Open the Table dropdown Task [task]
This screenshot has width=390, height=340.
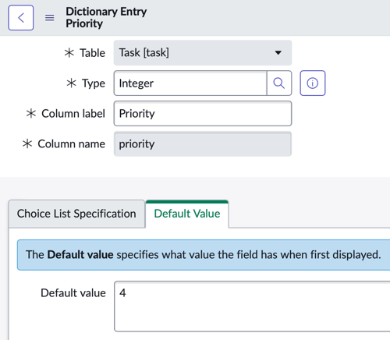pos(203,53)
